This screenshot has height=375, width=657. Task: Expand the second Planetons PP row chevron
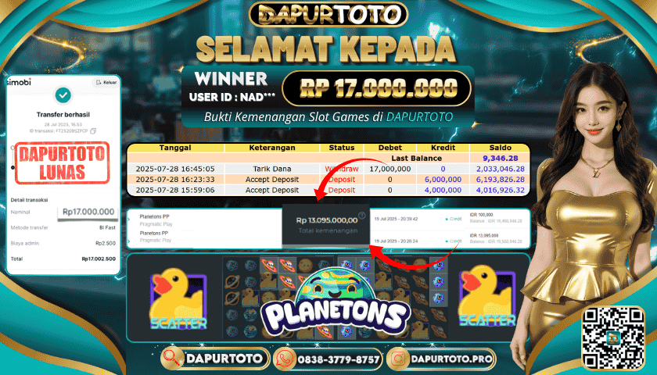tap(130, 241)
